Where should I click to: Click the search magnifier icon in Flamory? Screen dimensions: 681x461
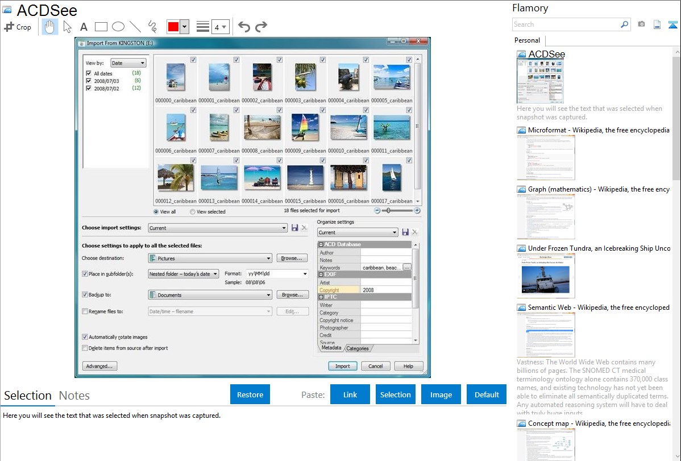pos(624,24)
